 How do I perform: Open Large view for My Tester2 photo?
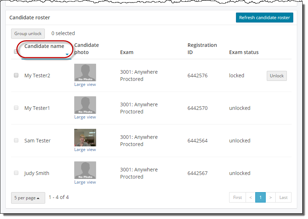coord(85,85)
